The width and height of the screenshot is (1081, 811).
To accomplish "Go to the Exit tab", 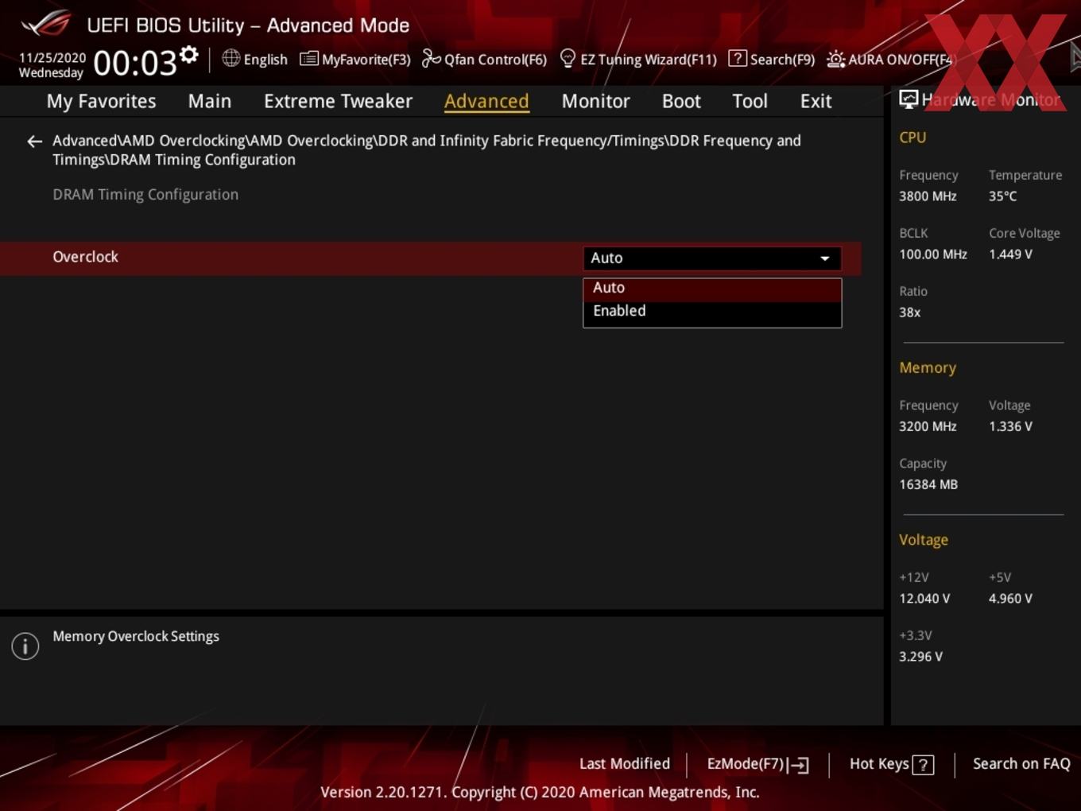I will [x=816, y=101].
